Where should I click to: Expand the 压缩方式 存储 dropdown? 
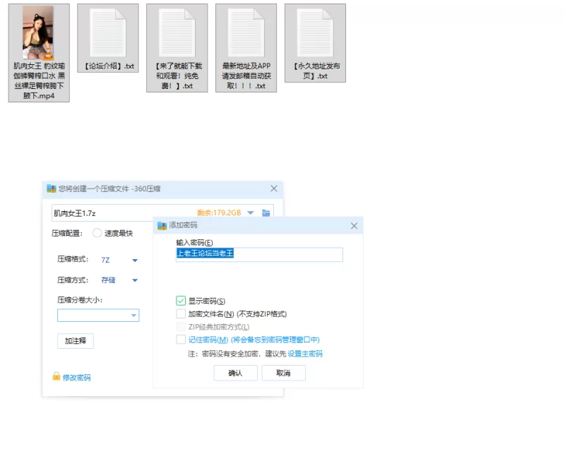pos(134,280)
